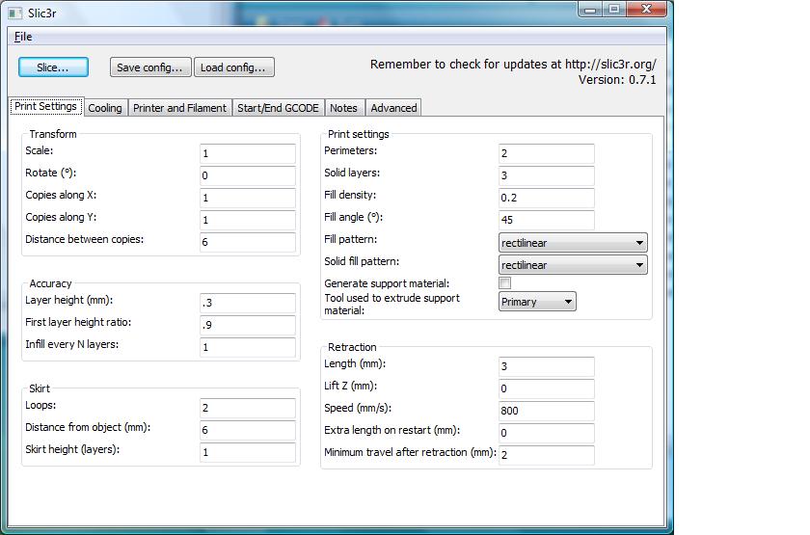Screen dimensions: 810x535
Task: Focus the Layer height (mm) field
Action: [x=248, y=303]
